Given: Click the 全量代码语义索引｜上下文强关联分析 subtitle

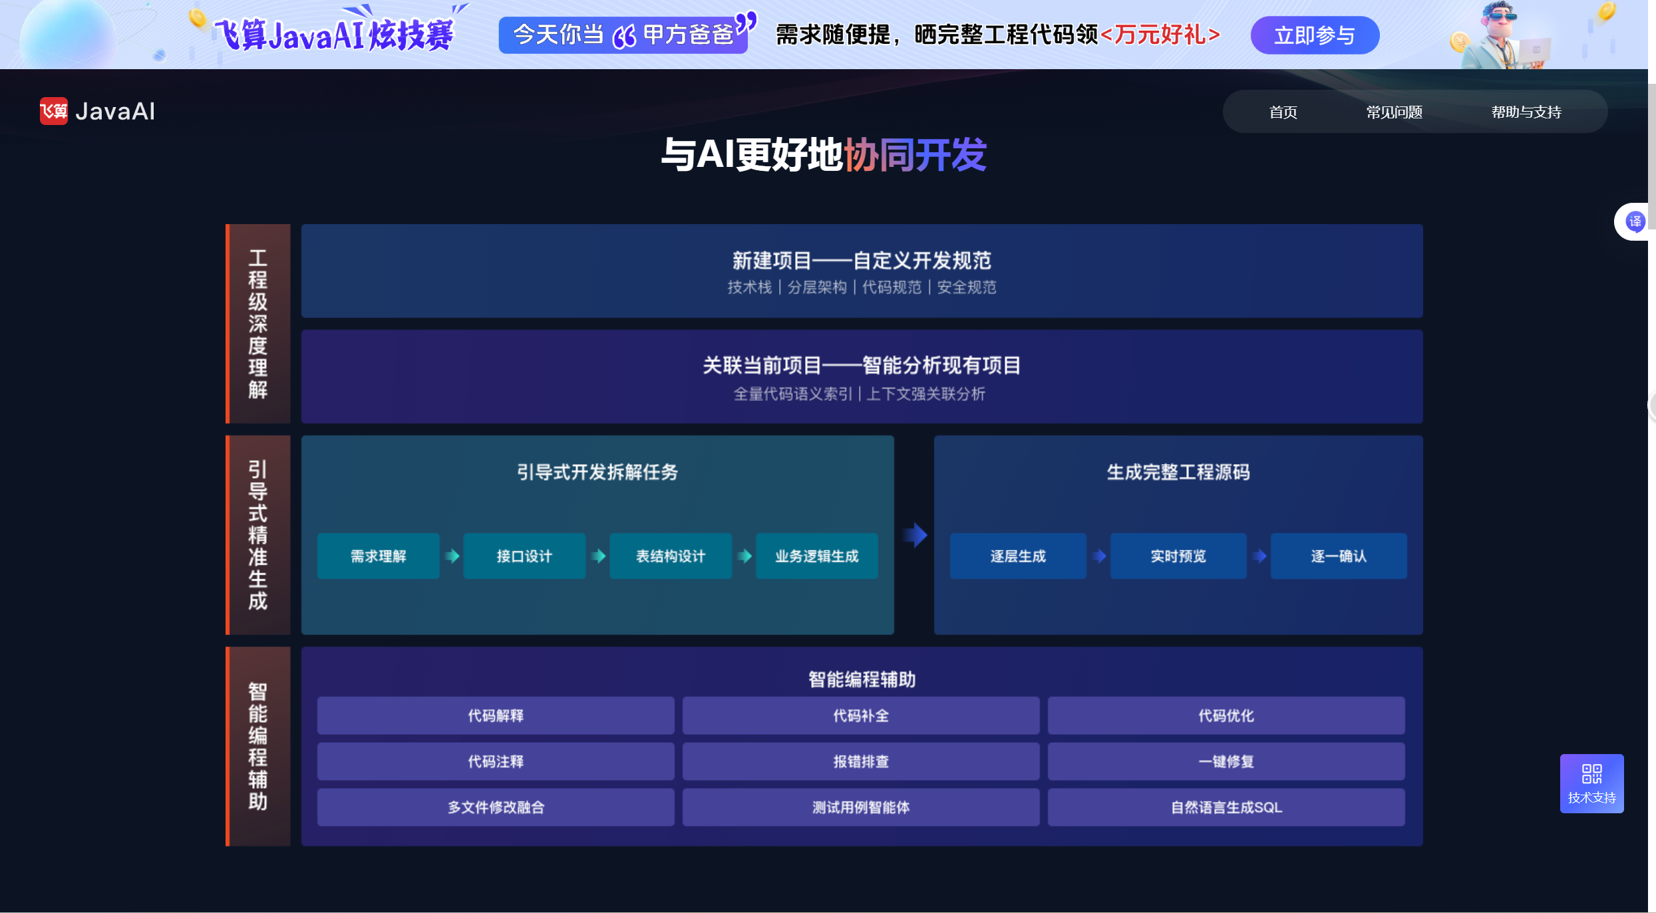Looking at the screenshot, I should click(x=860, y=394).
